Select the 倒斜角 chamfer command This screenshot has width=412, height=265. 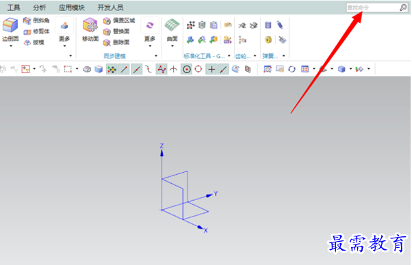click(x=36, y=20)
